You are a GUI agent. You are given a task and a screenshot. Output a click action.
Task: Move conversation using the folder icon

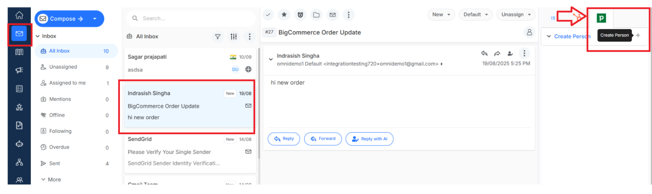point(316,15)
